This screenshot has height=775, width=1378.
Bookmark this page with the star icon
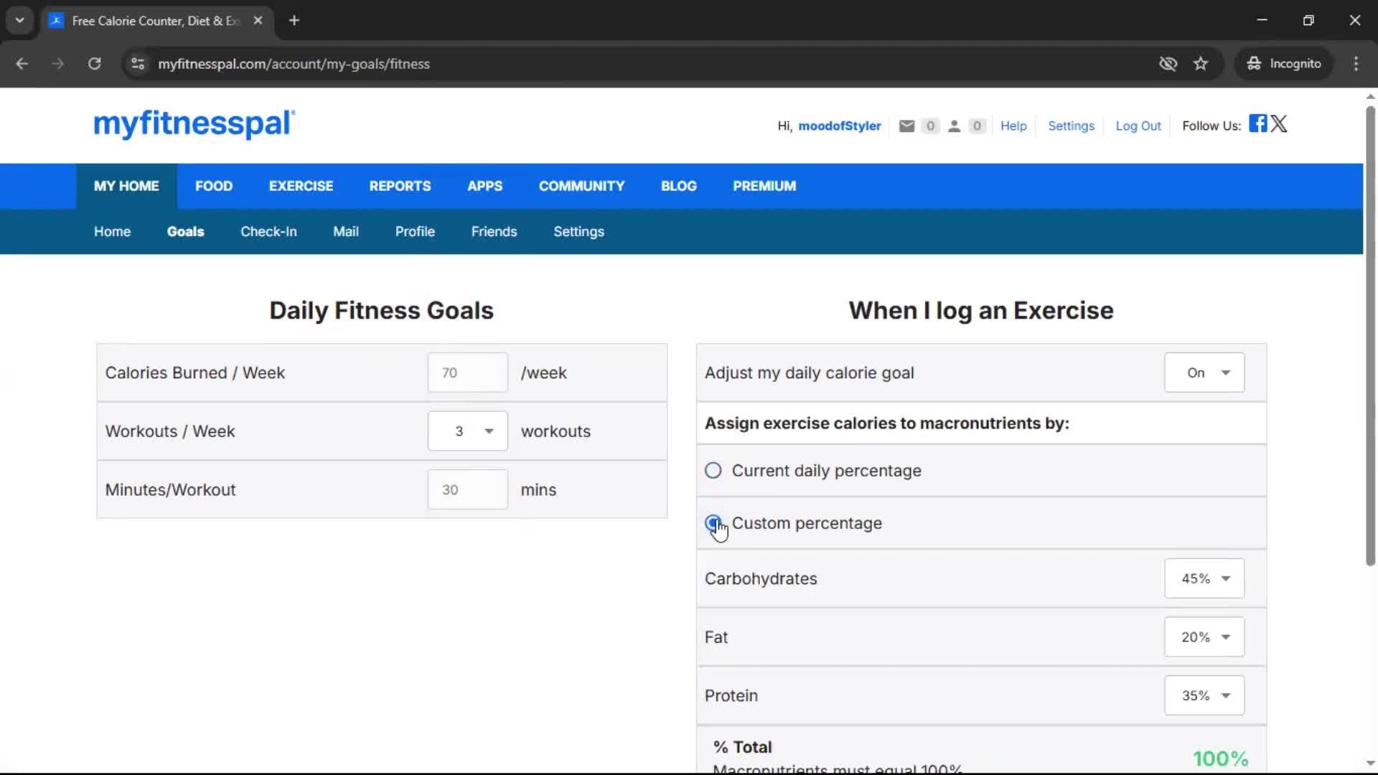[1201, 64]
